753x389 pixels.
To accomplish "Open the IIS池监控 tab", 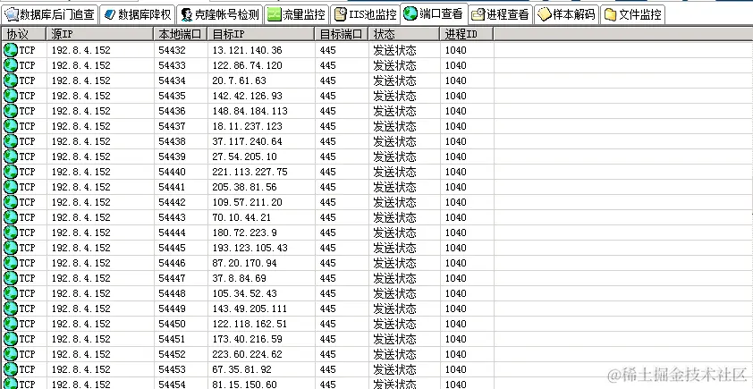I will [x=366, y=15].
